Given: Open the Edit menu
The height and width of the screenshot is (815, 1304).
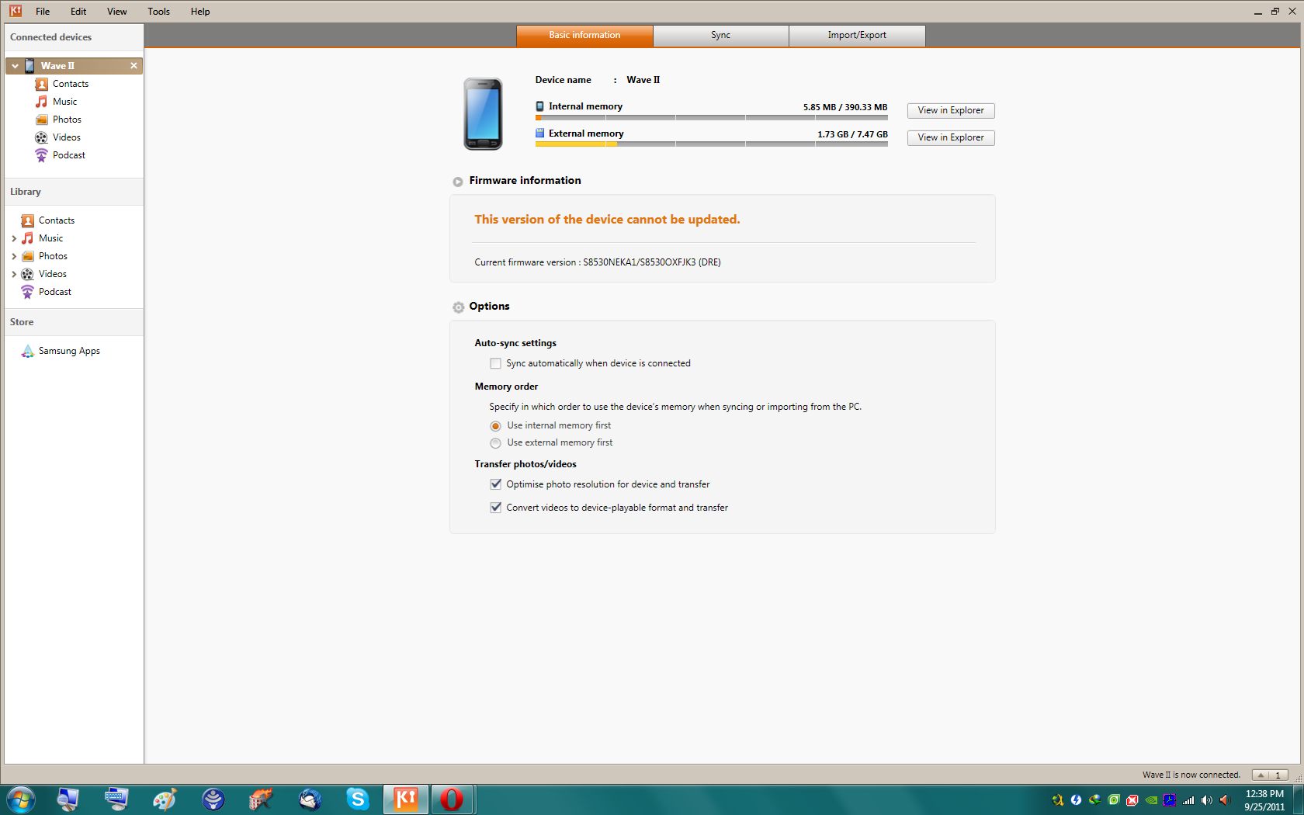Looking at the screenshot, I should pos(78,12).
